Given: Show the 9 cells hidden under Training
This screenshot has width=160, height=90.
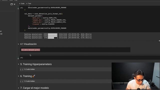Looking at the screenshot, I should 29,81.
